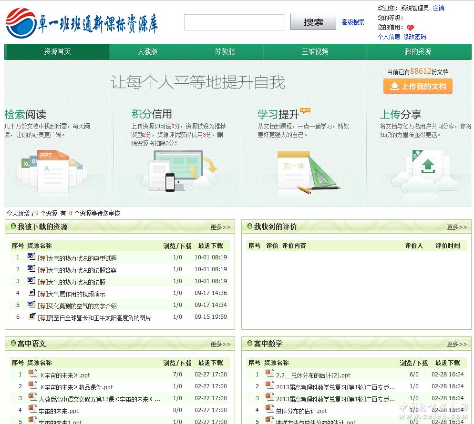Expand 更多>> in 高中数学 panel

pos(457,344)
